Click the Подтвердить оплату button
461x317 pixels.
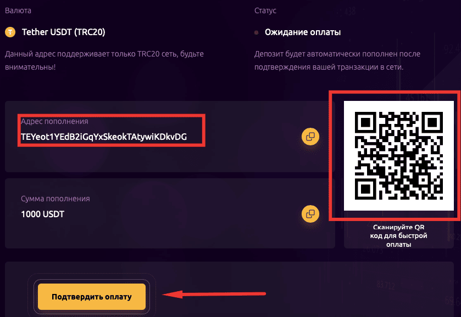(92, 297)
